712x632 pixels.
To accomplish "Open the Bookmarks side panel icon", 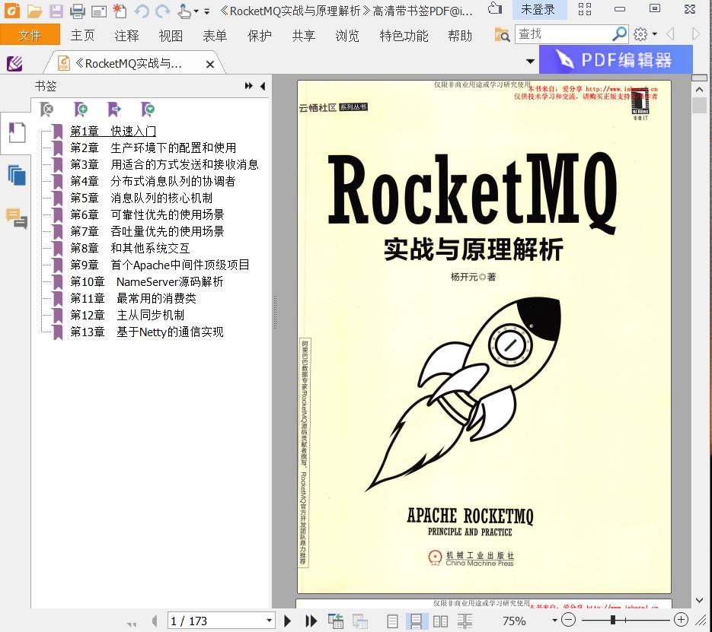I will pos(17,133).
